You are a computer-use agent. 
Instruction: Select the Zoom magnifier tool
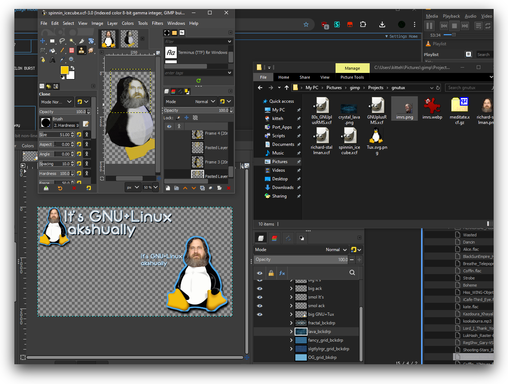(72, 60)
